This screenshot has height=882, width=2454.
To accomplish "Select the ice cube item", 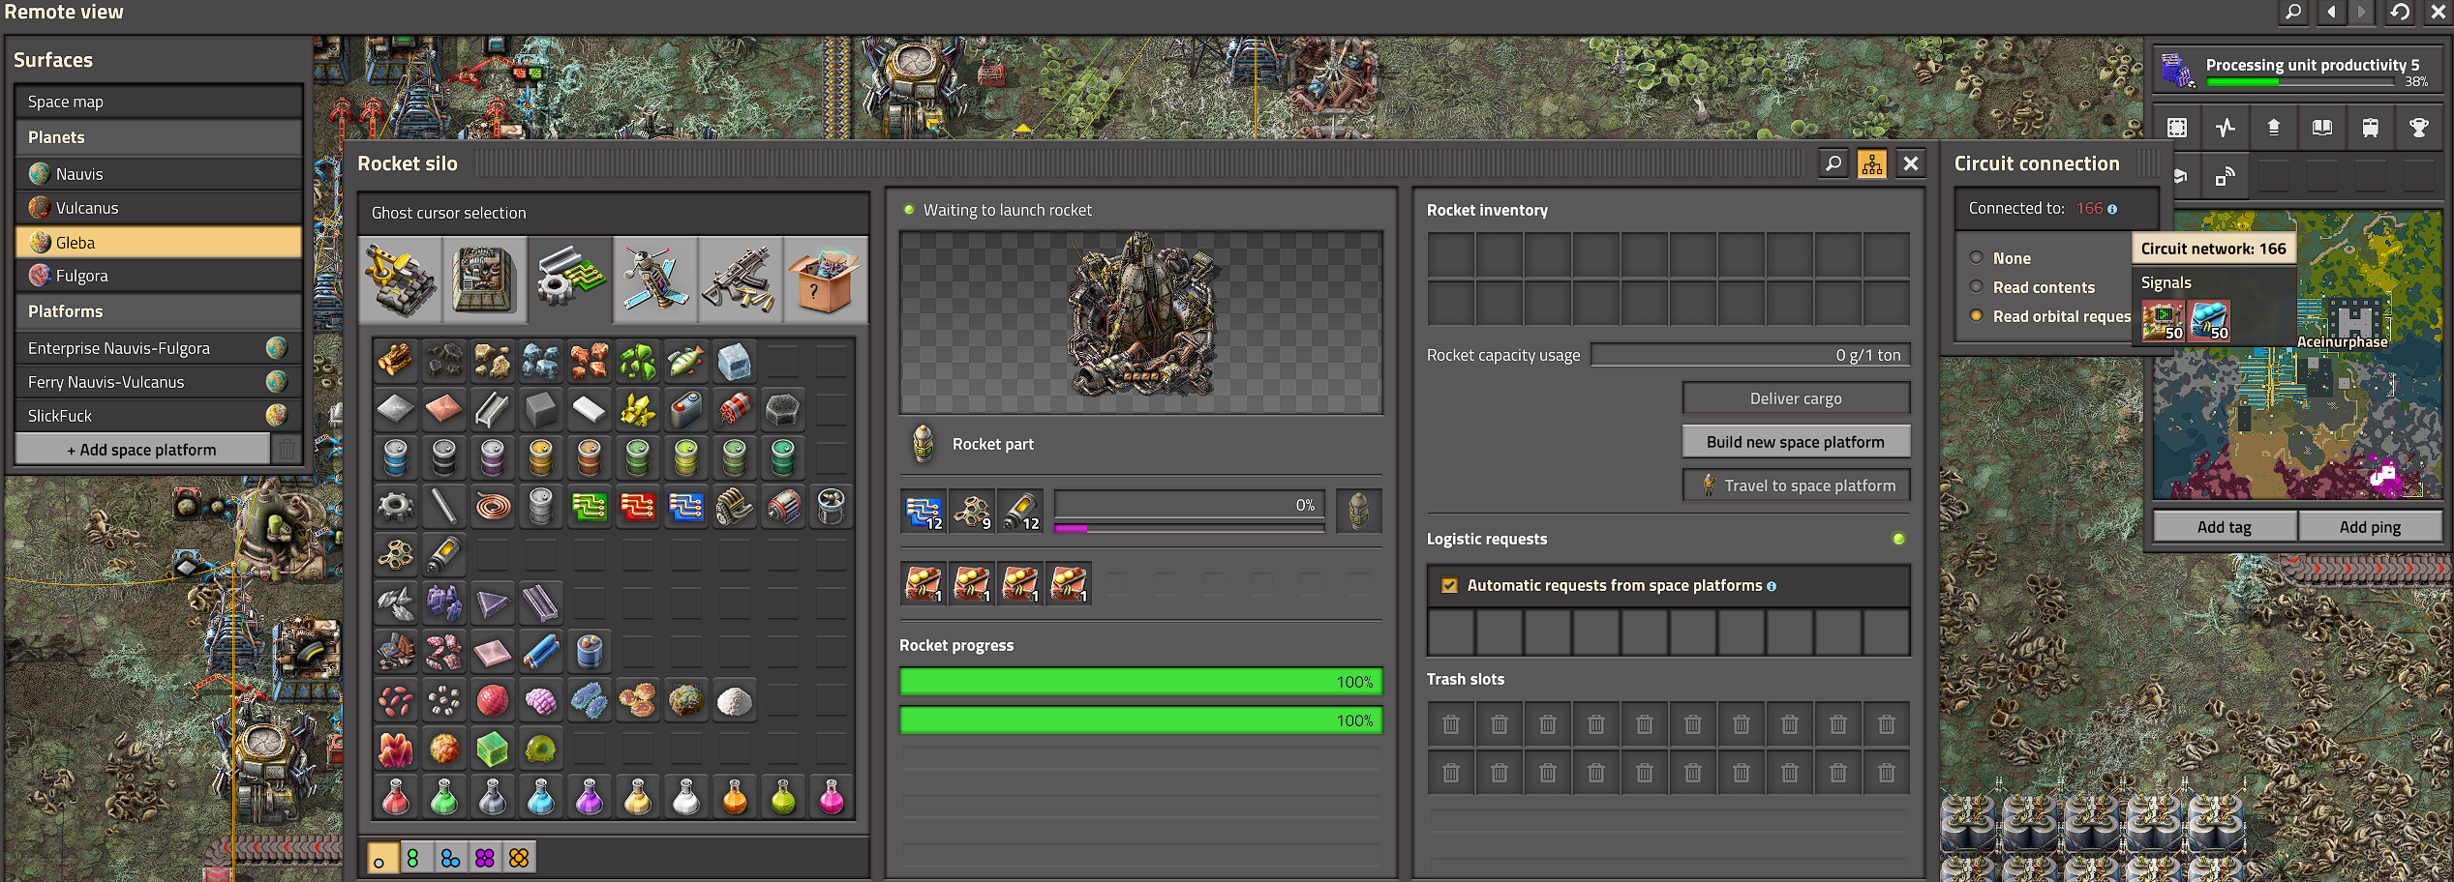I will point(735,362).
